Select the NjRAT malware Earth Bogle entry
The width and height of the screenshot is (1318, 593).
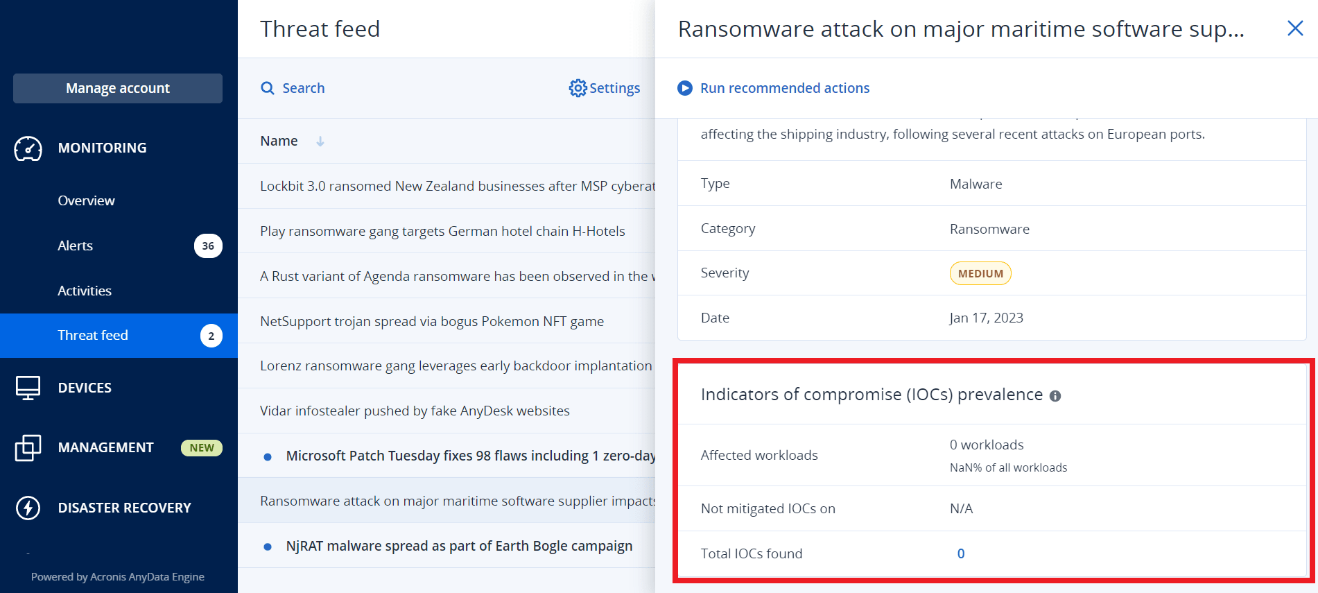[x=459, y=546]
